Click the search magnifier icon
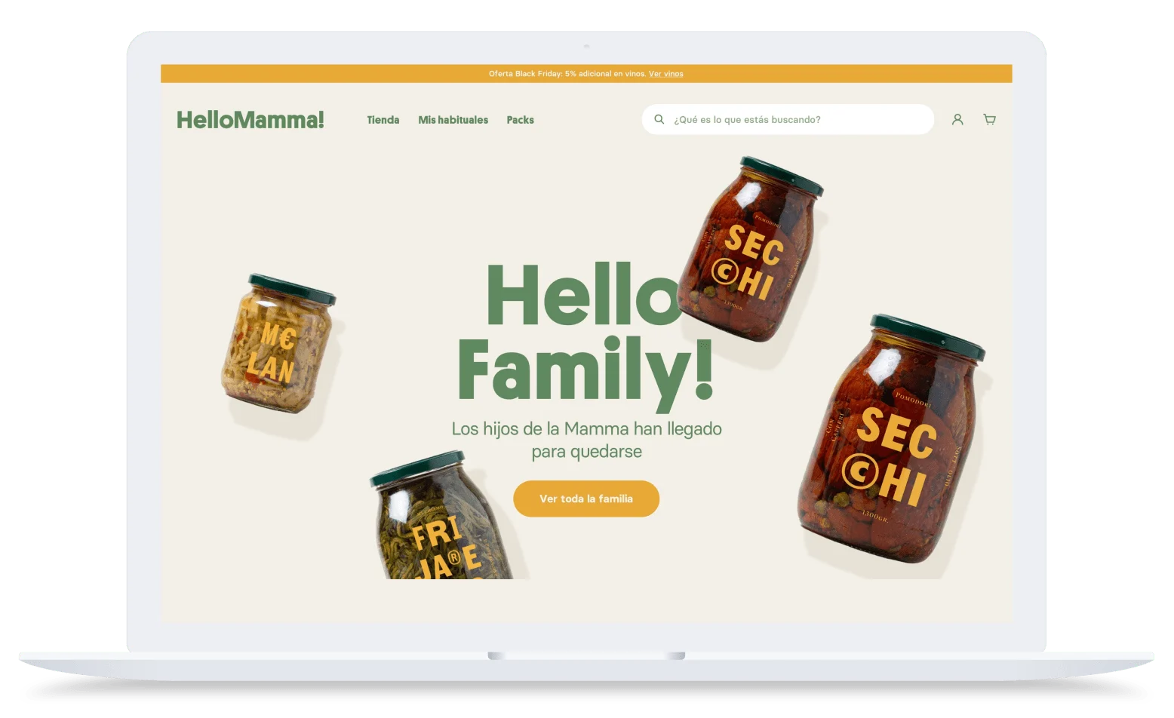This screenshot has height=718, width=1174. tap(659, 119)
